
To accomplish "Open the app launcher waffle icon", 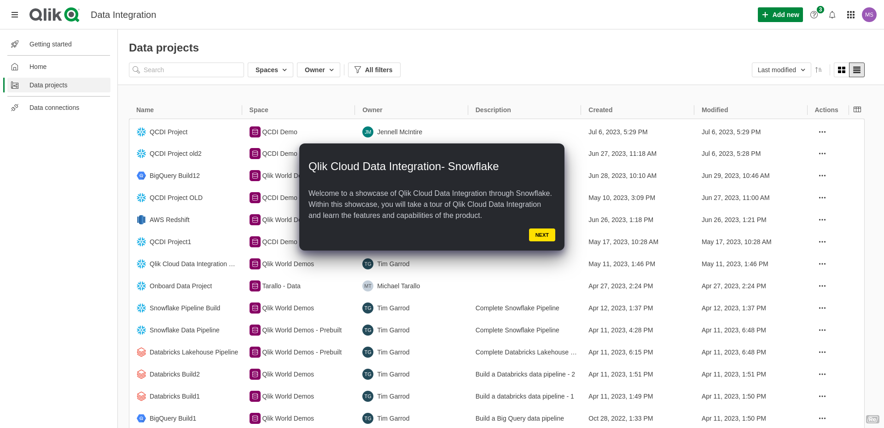I will (850, 14).
